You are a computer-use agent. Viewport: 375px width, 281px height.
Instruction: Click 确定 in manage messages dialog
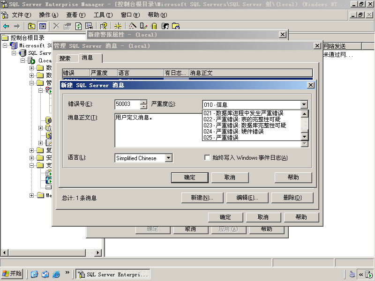(x=225, y=217)
